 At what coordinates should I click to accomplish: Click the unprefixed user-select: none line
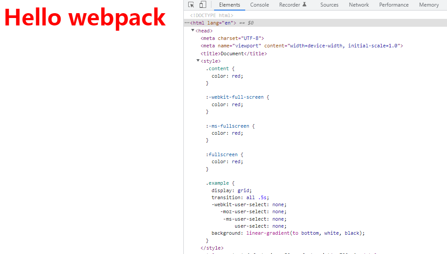[261, 226]
